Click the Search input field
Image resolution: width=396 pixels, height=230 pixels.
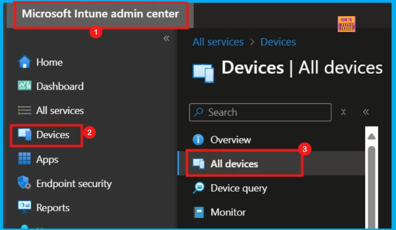260,112
